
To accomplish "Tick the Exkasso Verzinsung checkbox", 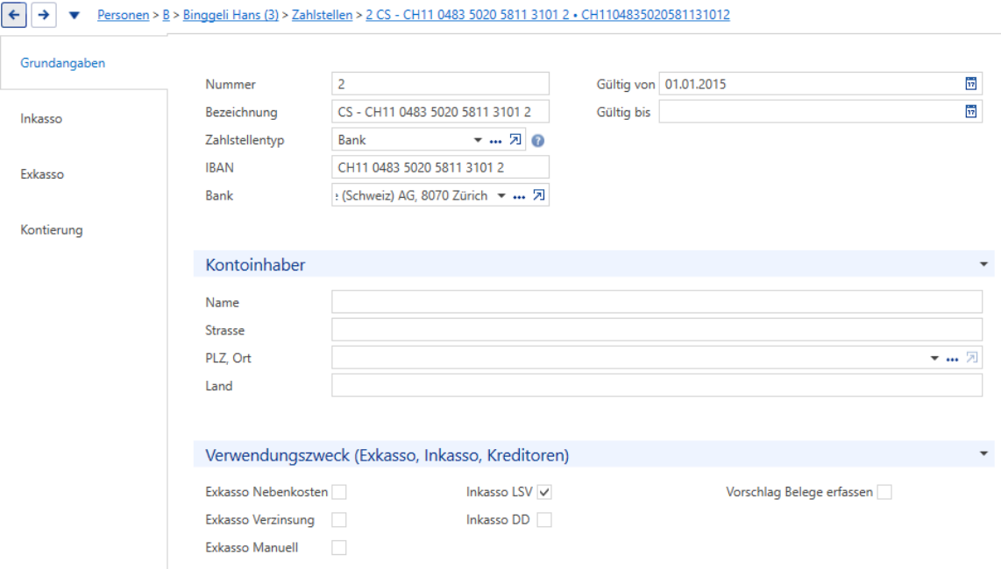I will (339, 520).
